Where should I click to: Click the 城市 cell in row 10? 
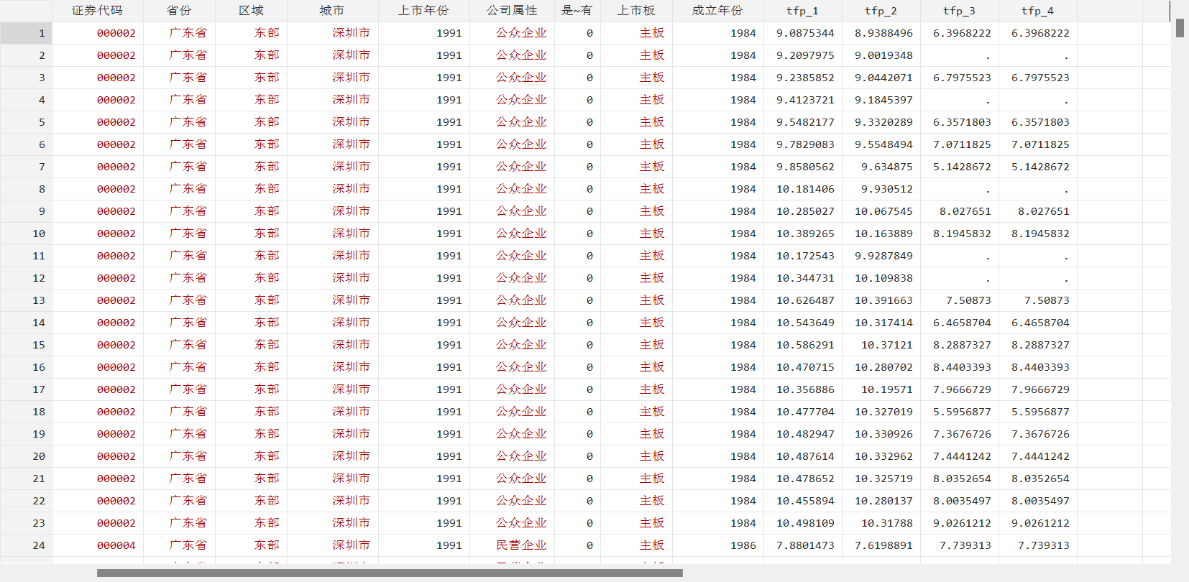click(x=351, y=234)
